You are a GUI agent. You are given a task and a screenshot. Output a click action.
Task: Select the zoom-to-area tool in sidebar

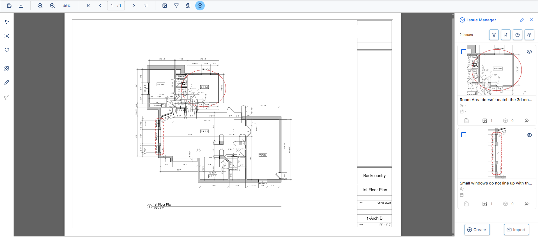[7, 36]
